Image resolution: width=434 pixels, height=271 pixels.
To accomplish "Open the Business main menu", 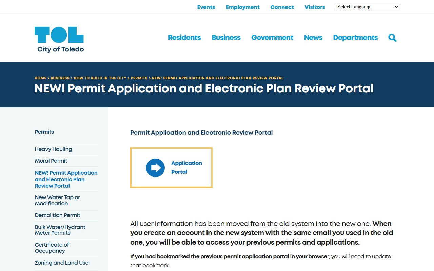I will (x=226, y=38).
